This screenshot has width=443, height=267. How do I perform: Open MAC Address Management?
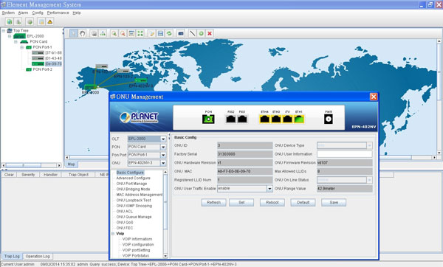point(140,195)
